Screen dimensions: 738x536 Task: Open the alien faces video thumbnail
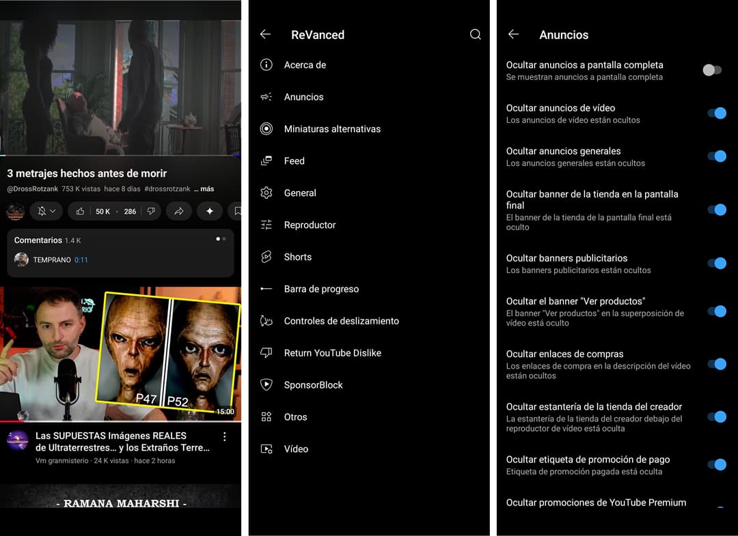coord(120,354)
